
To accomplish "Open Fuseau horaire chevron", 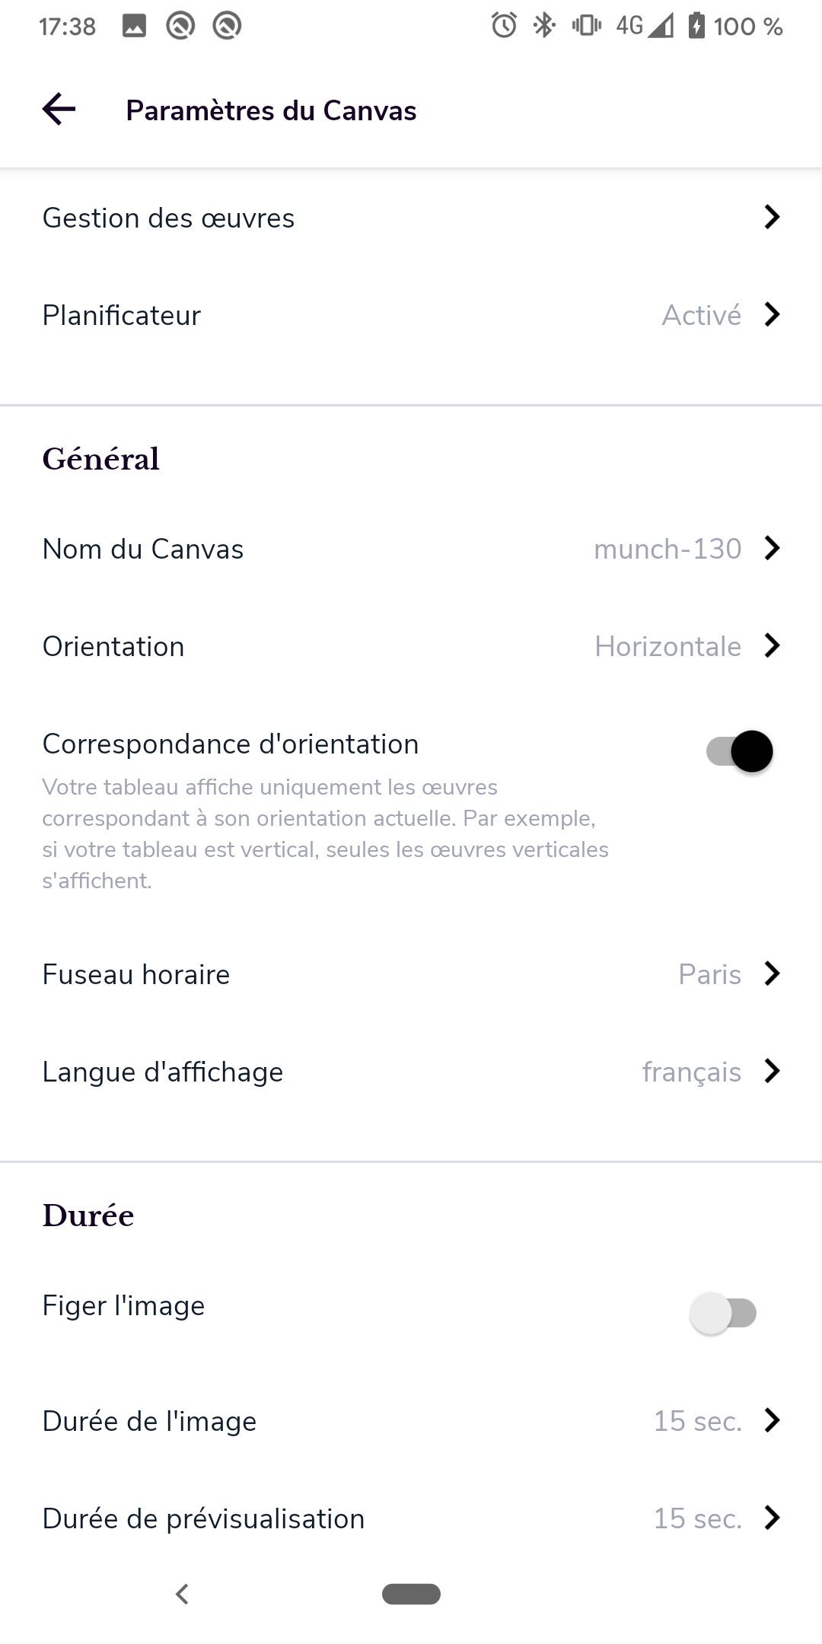I will tap(772, 974).
